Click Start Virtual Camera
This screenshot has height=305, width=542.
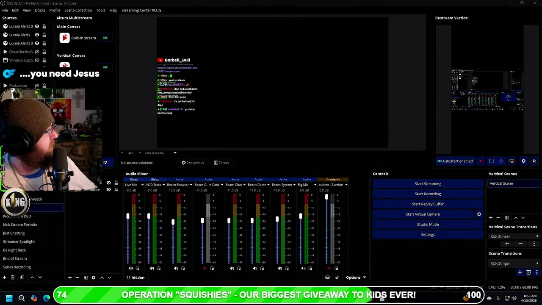point(423,214)
